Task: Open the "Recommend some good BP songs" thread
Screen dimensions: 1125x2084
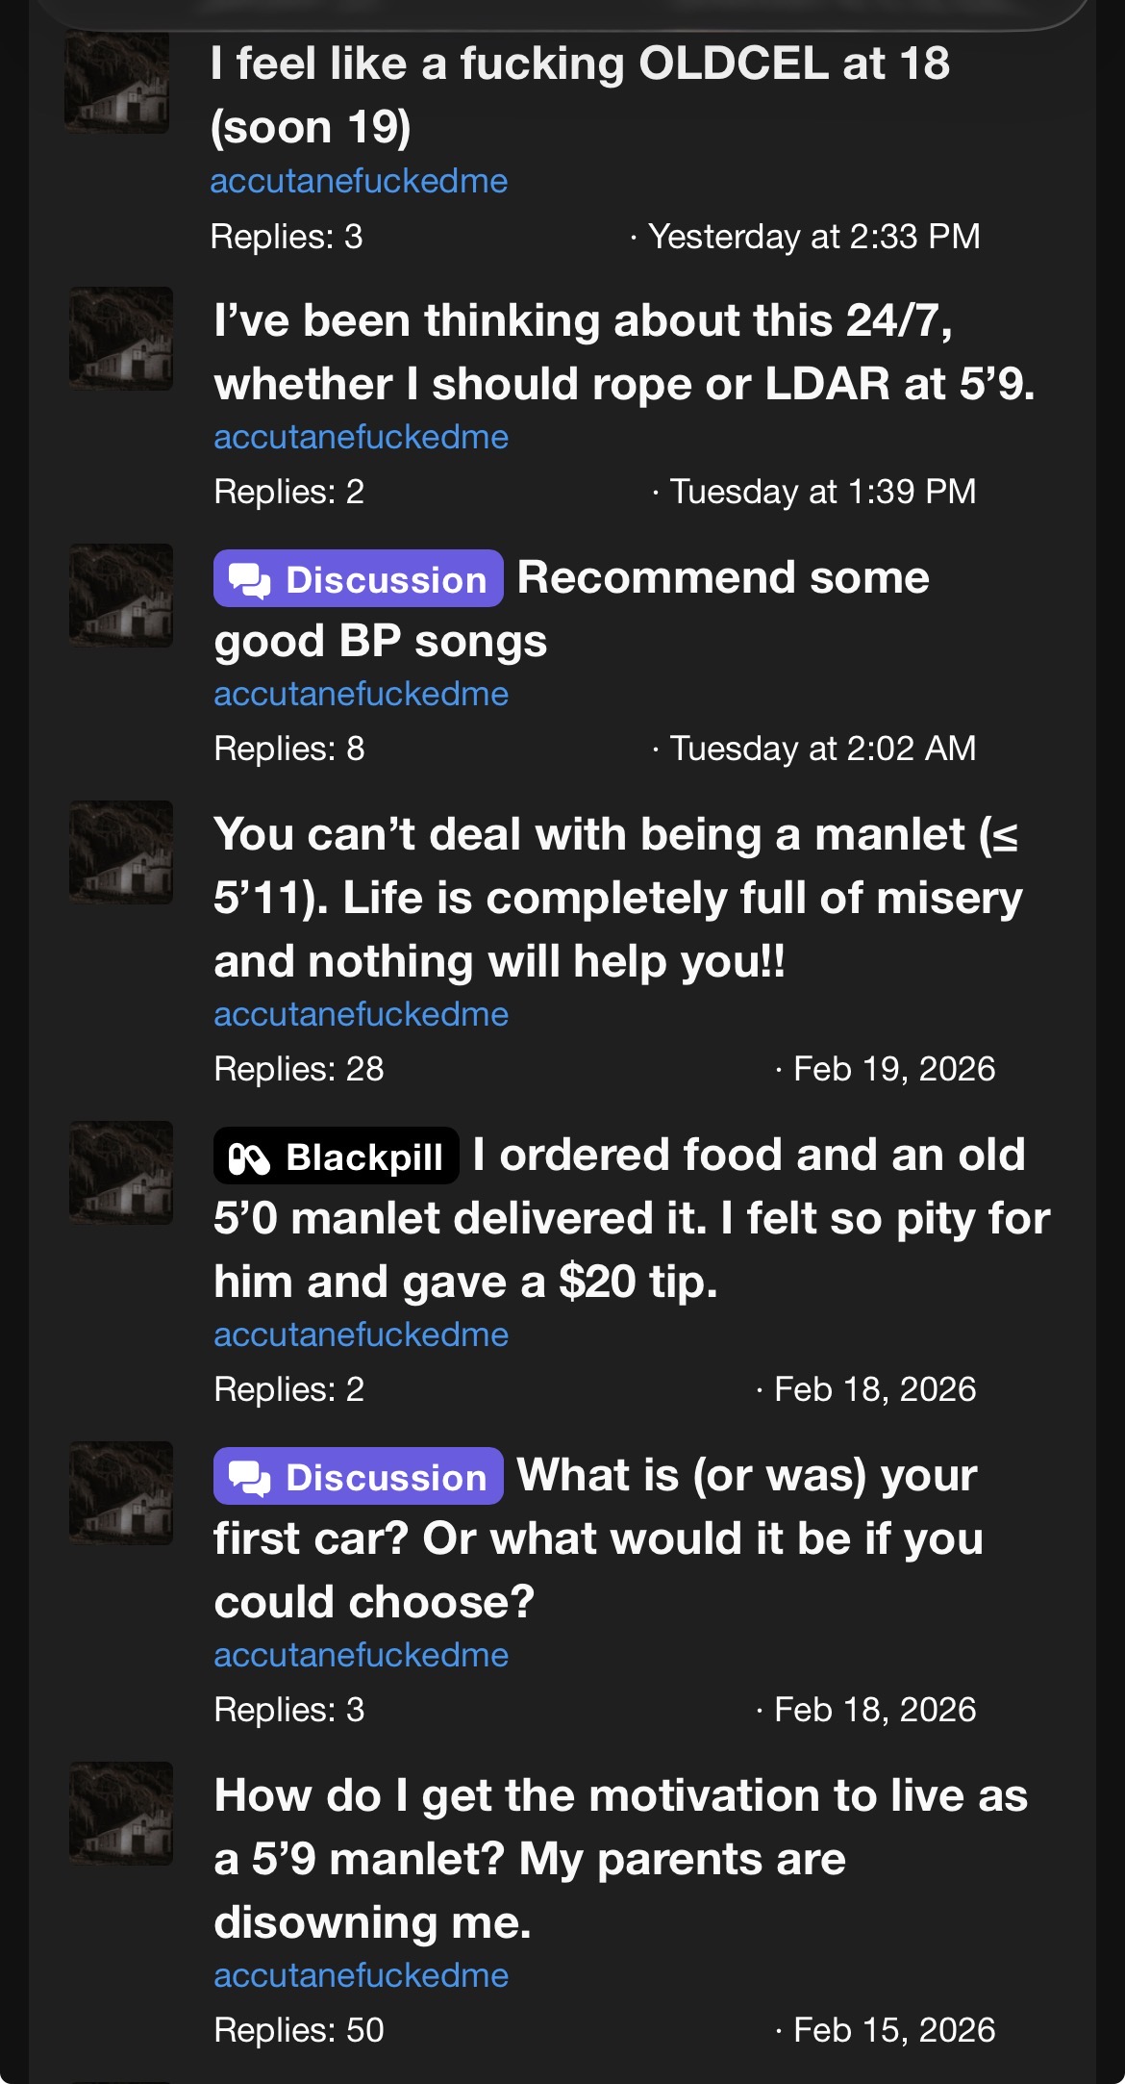Action: coord(723,578)
